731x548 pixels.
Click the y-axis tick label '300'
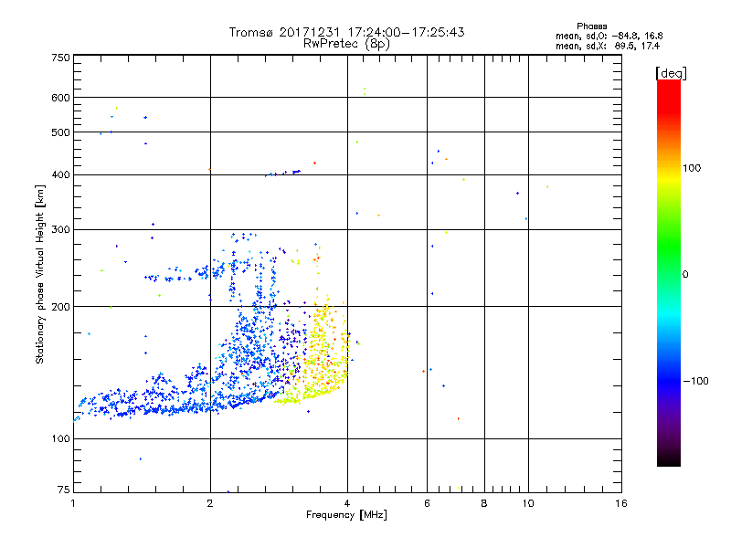pos(60,230)
